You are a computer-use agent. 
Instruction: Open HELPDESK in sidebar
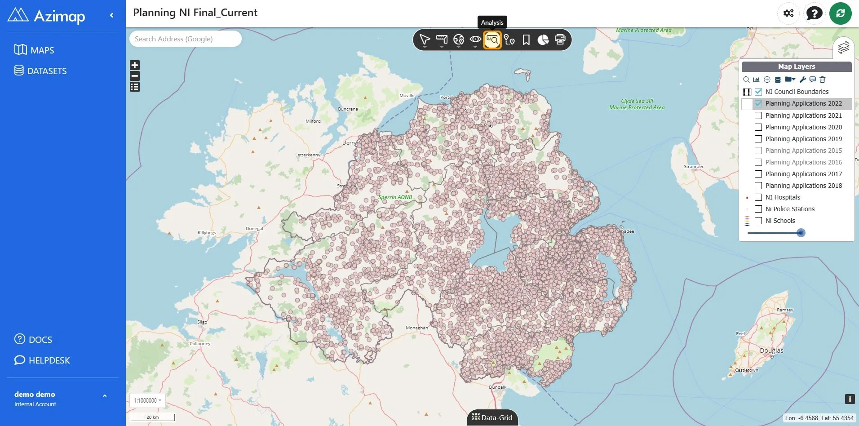(42, 360)
